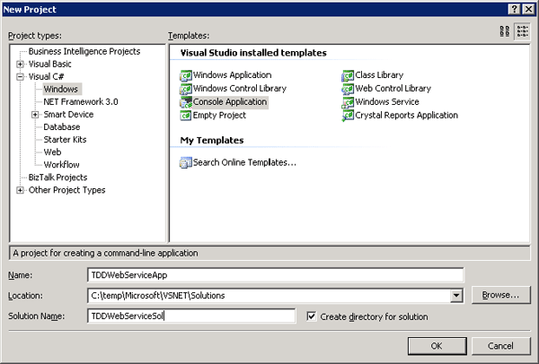
Task: Expand the Smart Device node
Action: [x=35, y=115]
